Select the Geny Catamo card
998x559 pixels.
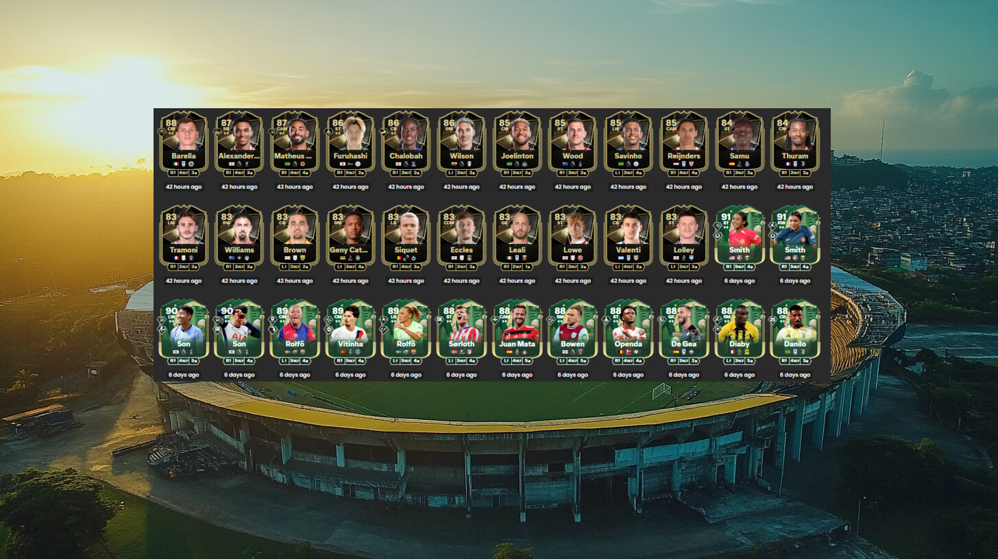click(x=350, y=238)
